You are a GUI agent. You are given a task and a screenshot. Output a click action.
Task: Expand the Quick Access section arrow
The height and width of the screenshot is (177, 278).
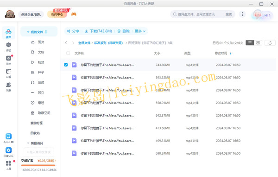[28, 143]
